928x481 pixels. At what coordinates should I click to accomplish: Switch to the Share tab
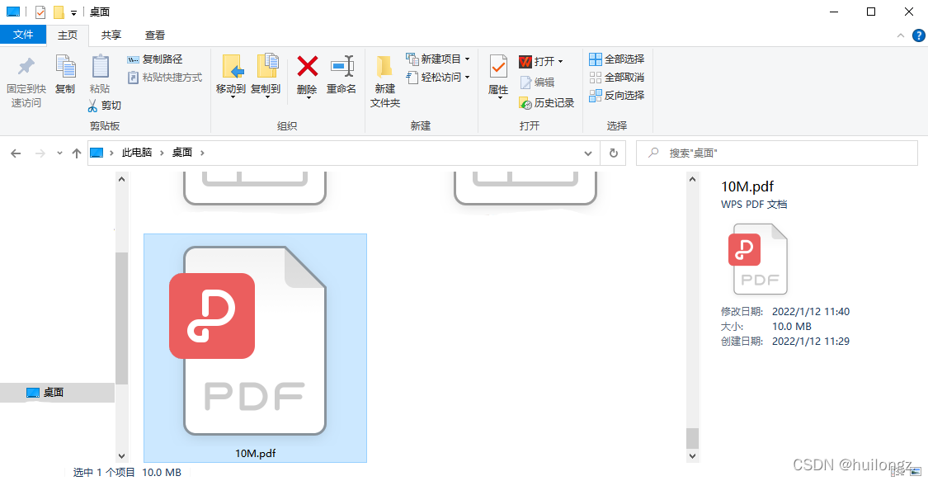coord(111,35)
